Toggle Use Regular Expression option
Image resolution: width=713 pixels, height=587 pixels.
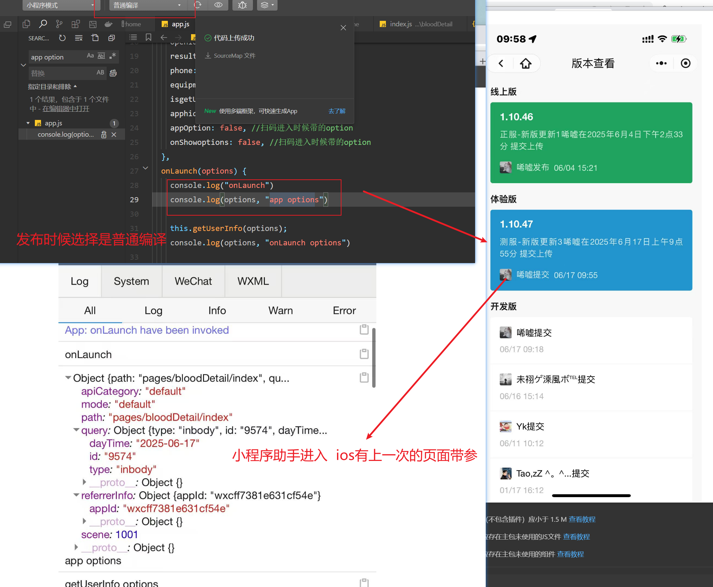pyautogui.click(x=112, y=56)
